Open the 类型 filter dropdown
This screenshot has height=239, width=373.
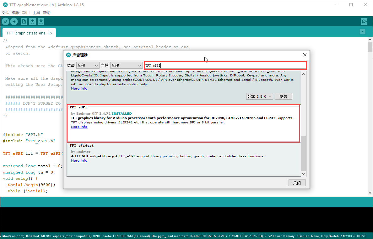pyautogui.click(x=88, y=65)
